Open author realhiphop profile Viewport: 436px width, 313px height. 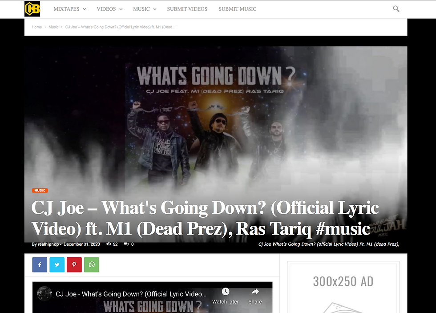click(x=48, y=244)
